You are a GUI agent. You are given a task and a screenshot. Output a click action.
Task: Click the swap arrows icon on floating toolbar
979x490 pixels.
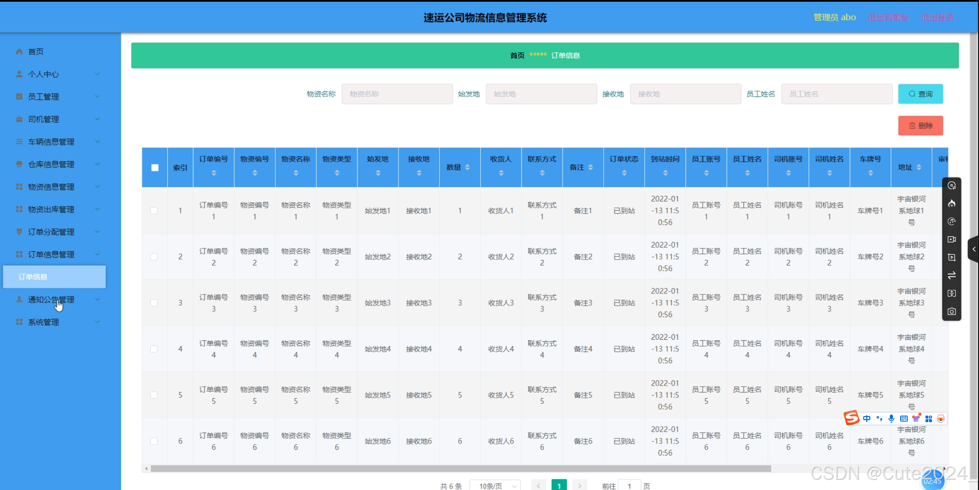click(951, 276)
